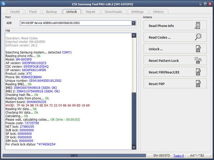Click the SM-G935FD status bar entry
This screenshot has height=160, width=214.
162,156
